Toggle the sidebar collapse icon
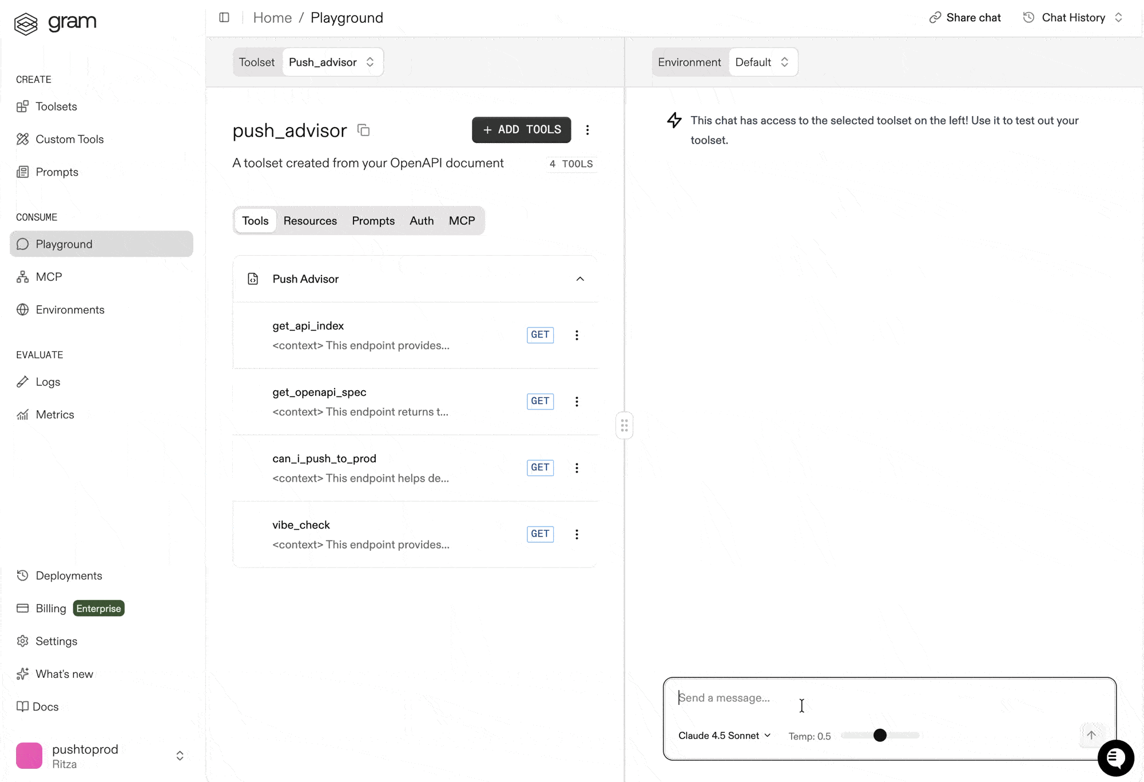Image resolution: width=1144 pixels, height=782 pixels. tap(224, 18)
